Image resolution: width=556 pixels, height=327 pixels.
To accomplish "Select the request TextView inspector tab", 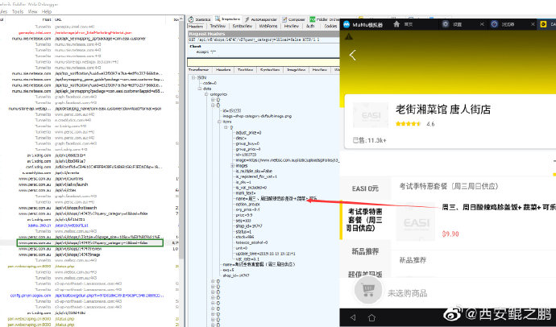I will (x=218, y=27).
